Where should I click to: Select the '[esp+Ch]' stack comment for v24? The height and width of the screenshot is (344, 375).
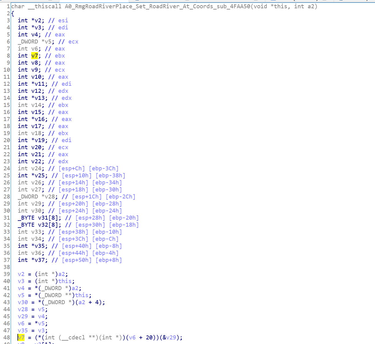click(x=72, y=168)
